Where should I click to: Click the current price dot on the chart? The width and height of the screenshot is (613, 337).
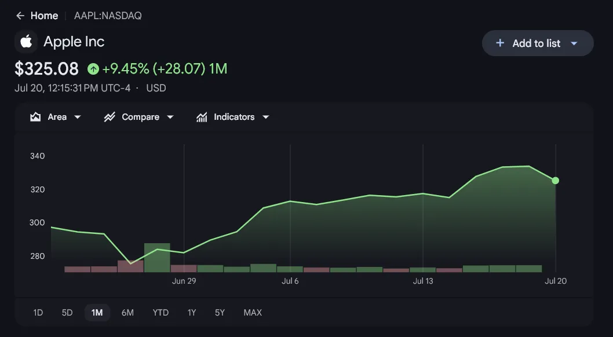tap(555, 181)
